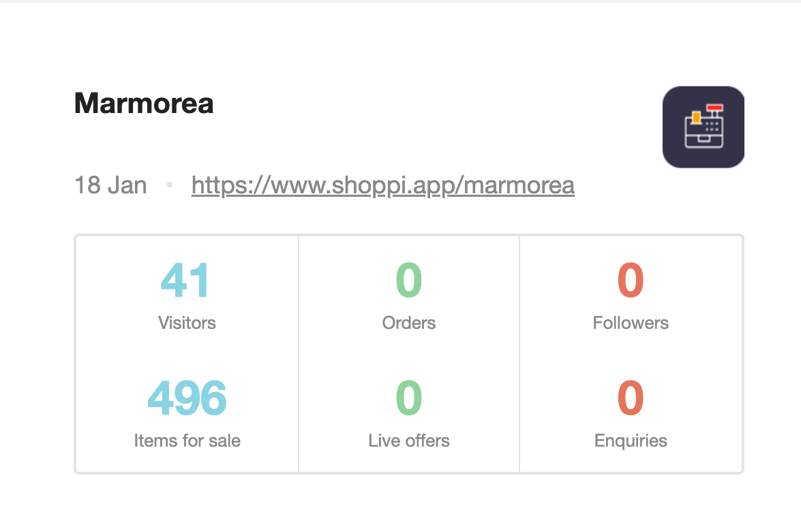Image resolution: width=801 pixels, height=512 pixels.
Task: Click the Followers label
Action: 631,323
